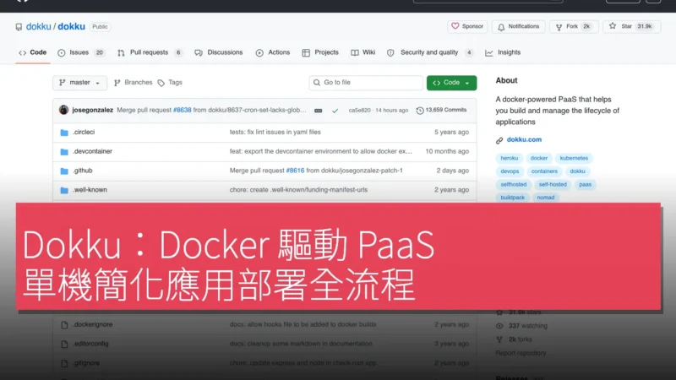This screenshot has height=380, width=676.
Task: Open the Discussions tab
Action: pyautogui.click(x=219, y=52)
